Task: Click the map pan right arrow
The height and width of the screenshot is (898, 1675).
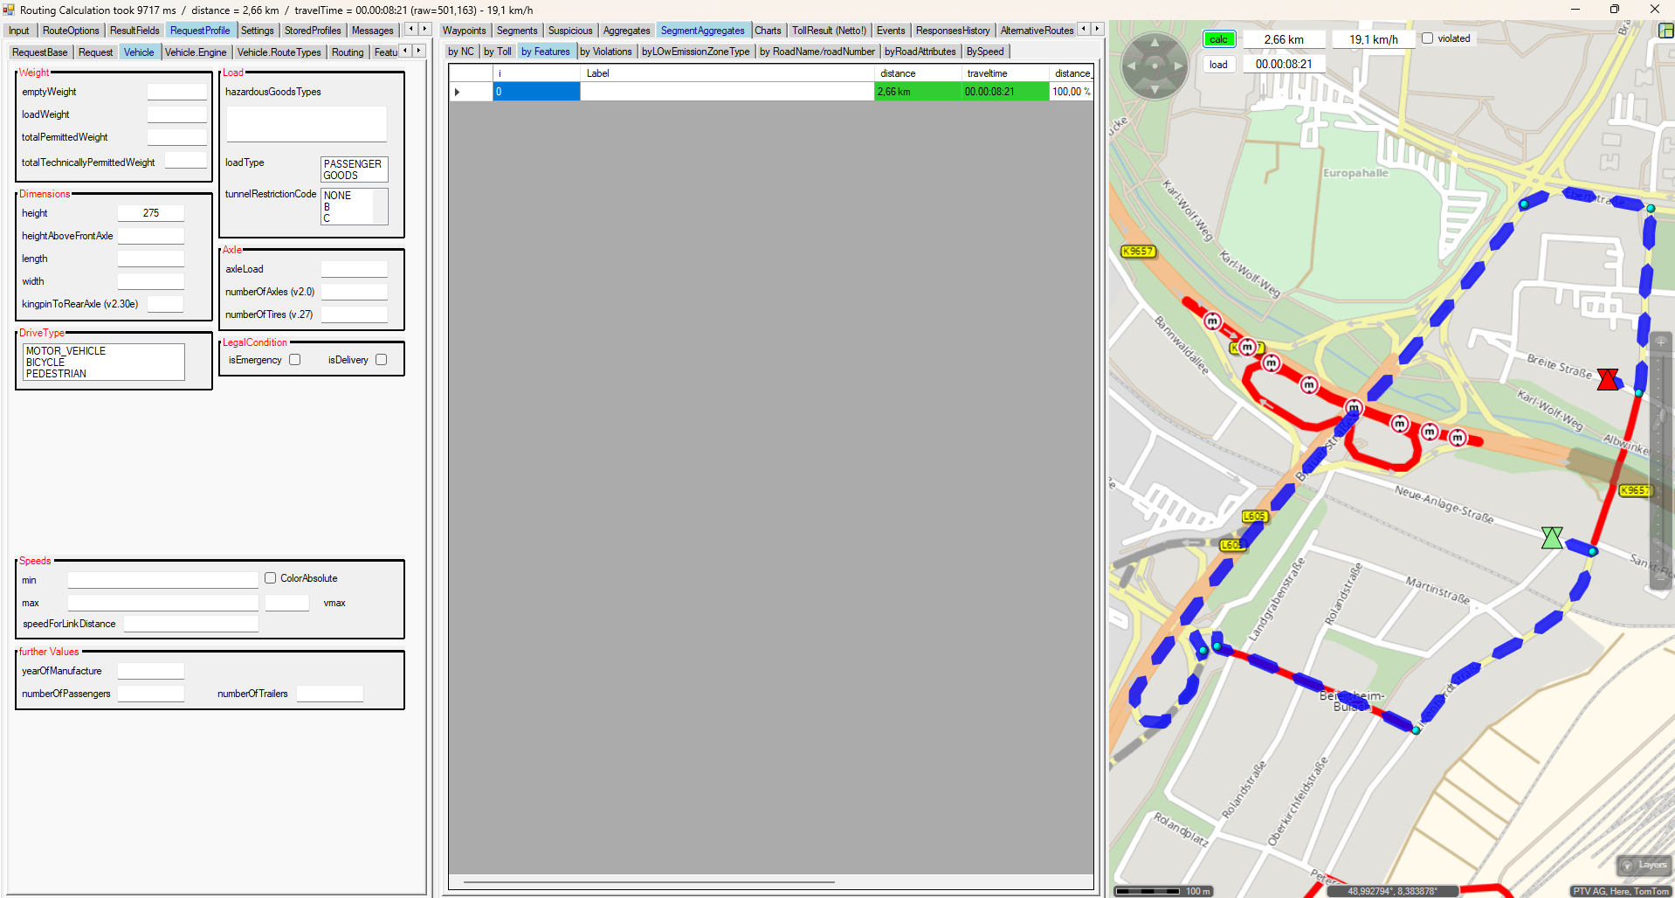Action: 1178,66
